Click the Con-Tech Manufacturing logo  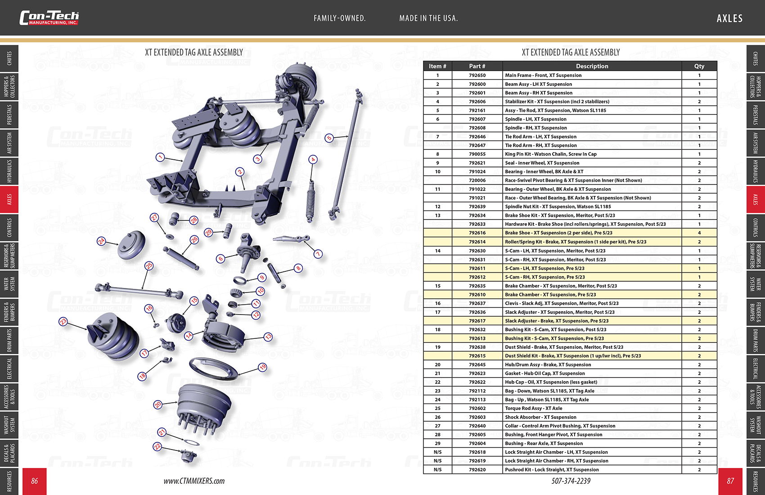(49, 18)
